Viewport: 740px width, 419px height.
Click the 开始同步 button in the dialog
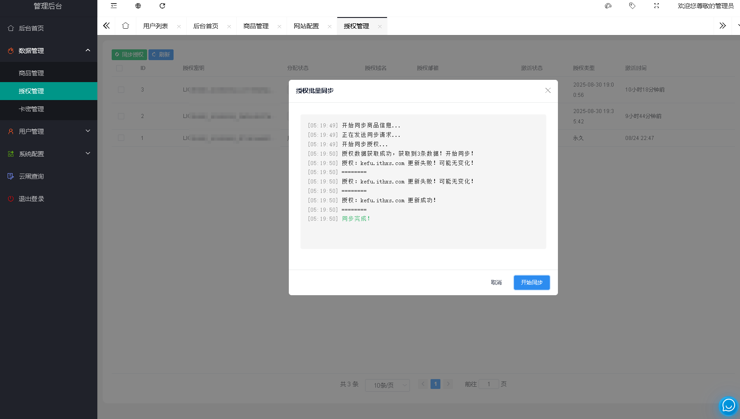click(531, 282)
